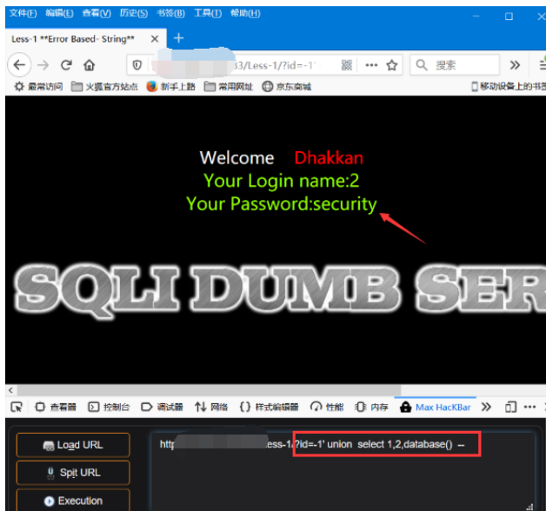Close the Less-1 Error Based tab
Screen dimensions: 546x511
coord(155,38)
